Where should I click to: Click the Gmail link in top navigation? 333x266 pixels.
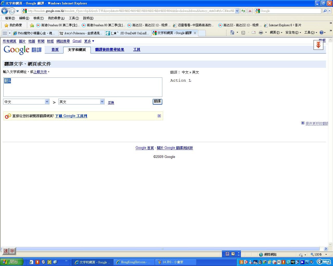coord(77,41)
